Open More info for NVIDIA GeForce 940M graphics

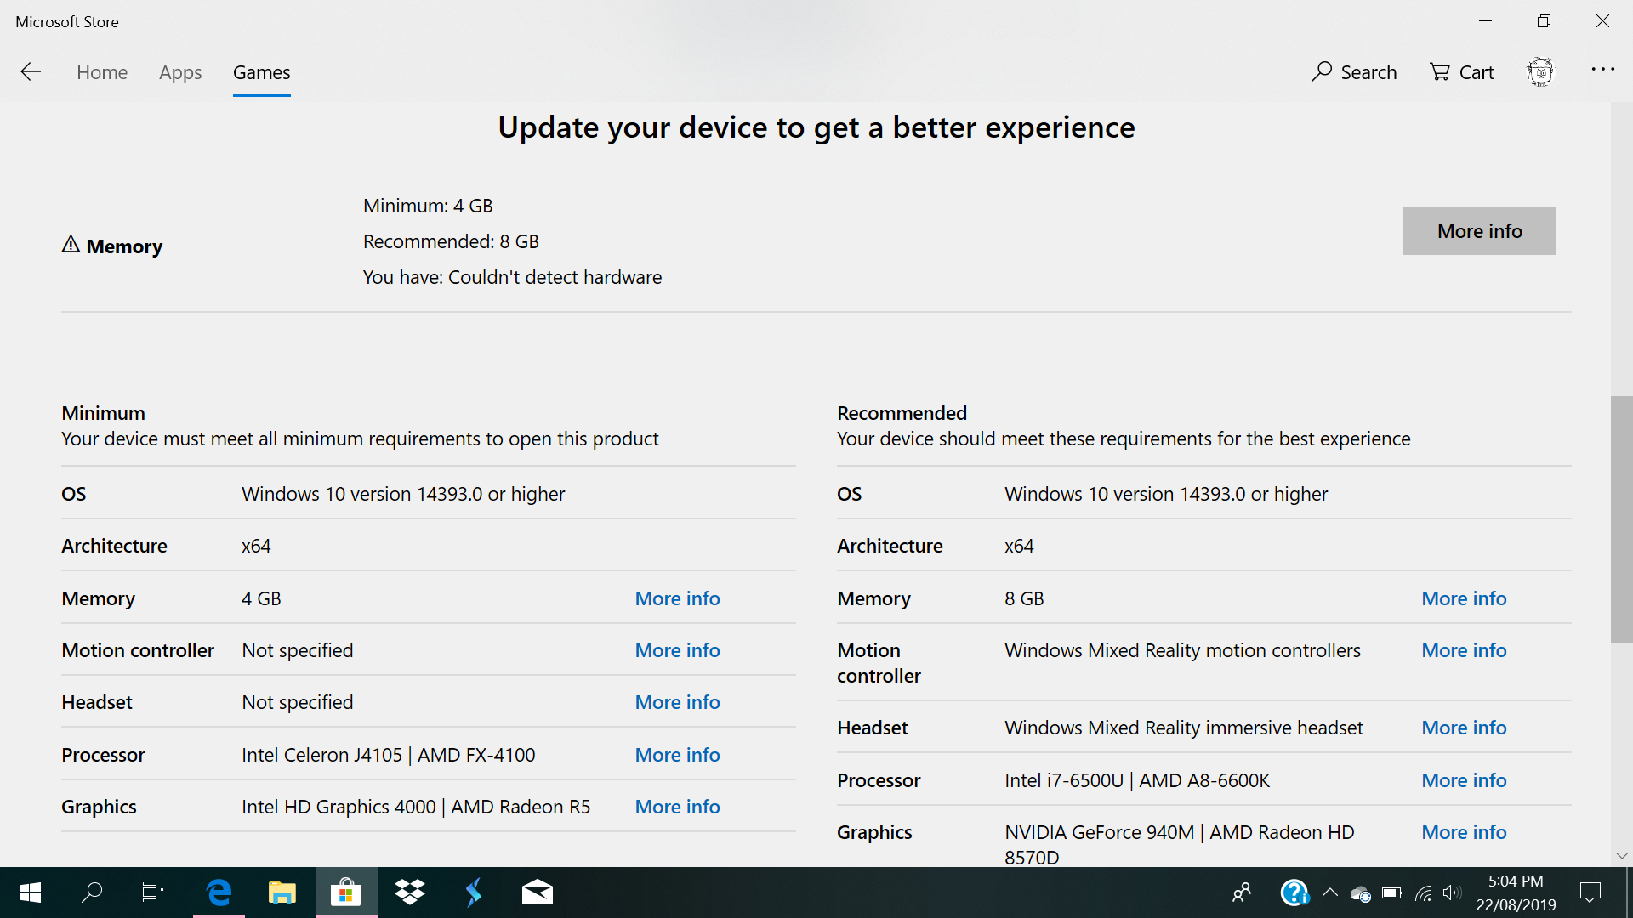1465,832
